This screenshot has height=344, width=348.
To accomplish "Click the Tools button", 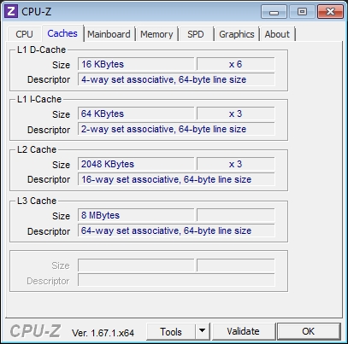I will point(171,331).
